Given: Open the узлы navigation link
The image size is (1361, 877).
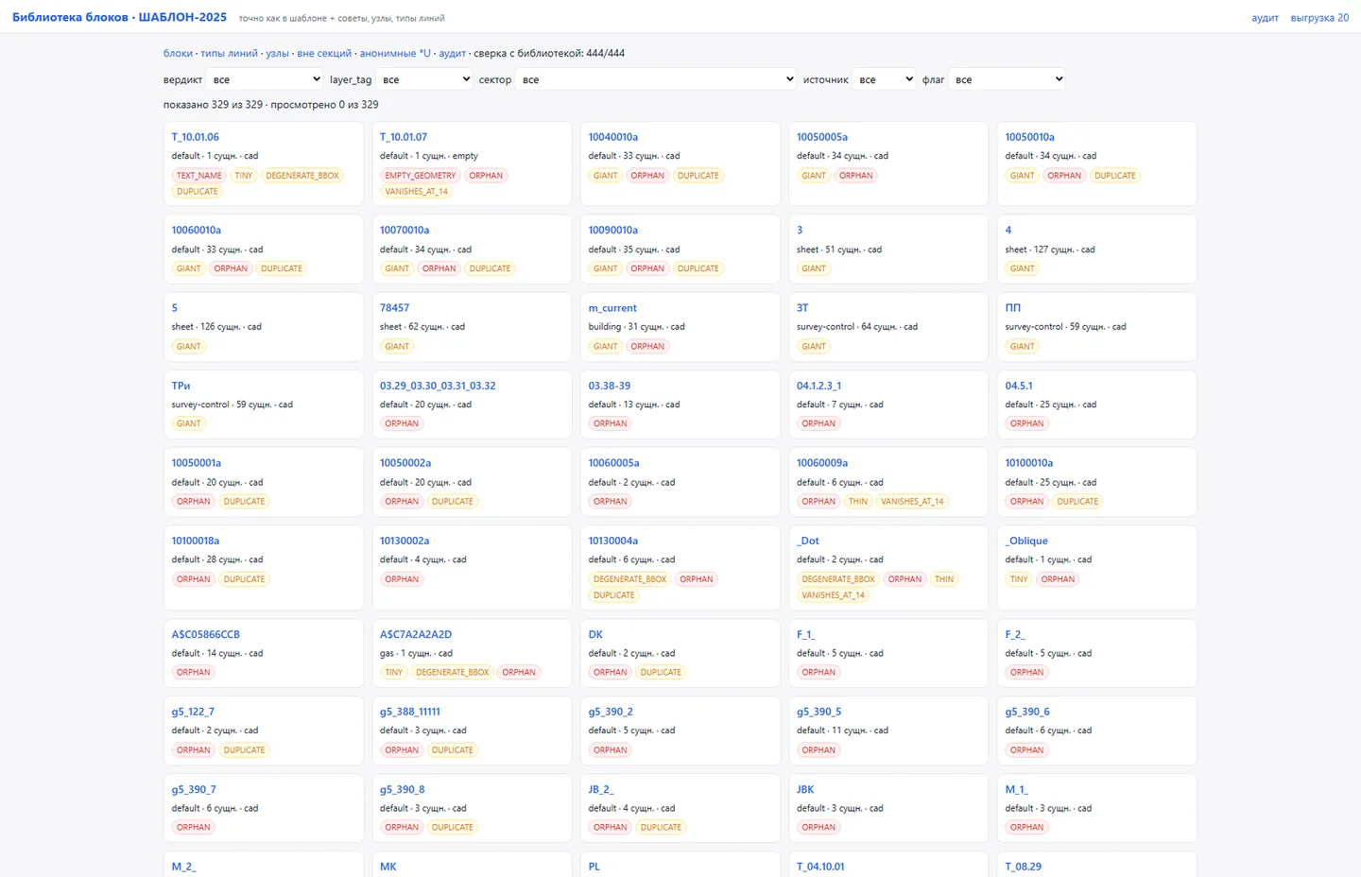Looking at the screenshot, I should point(277,53).
